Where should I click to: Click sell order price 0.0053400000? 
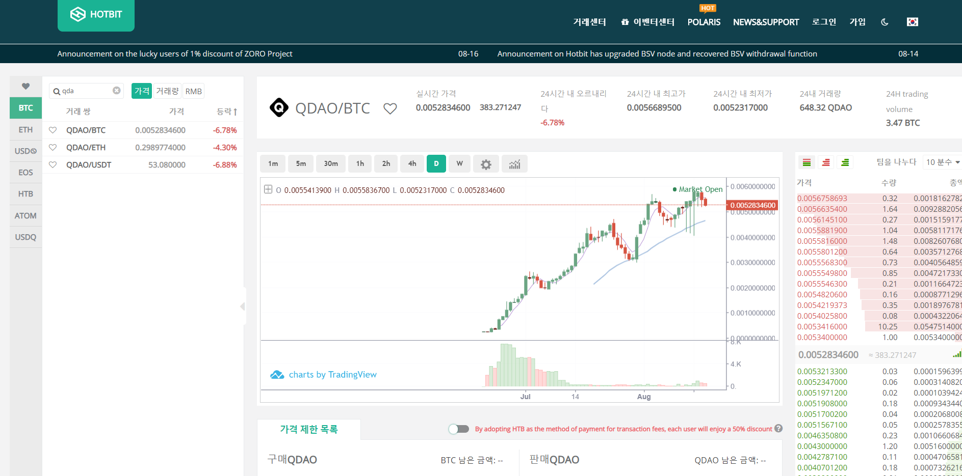pyautogui.click(x=822, y=338)
